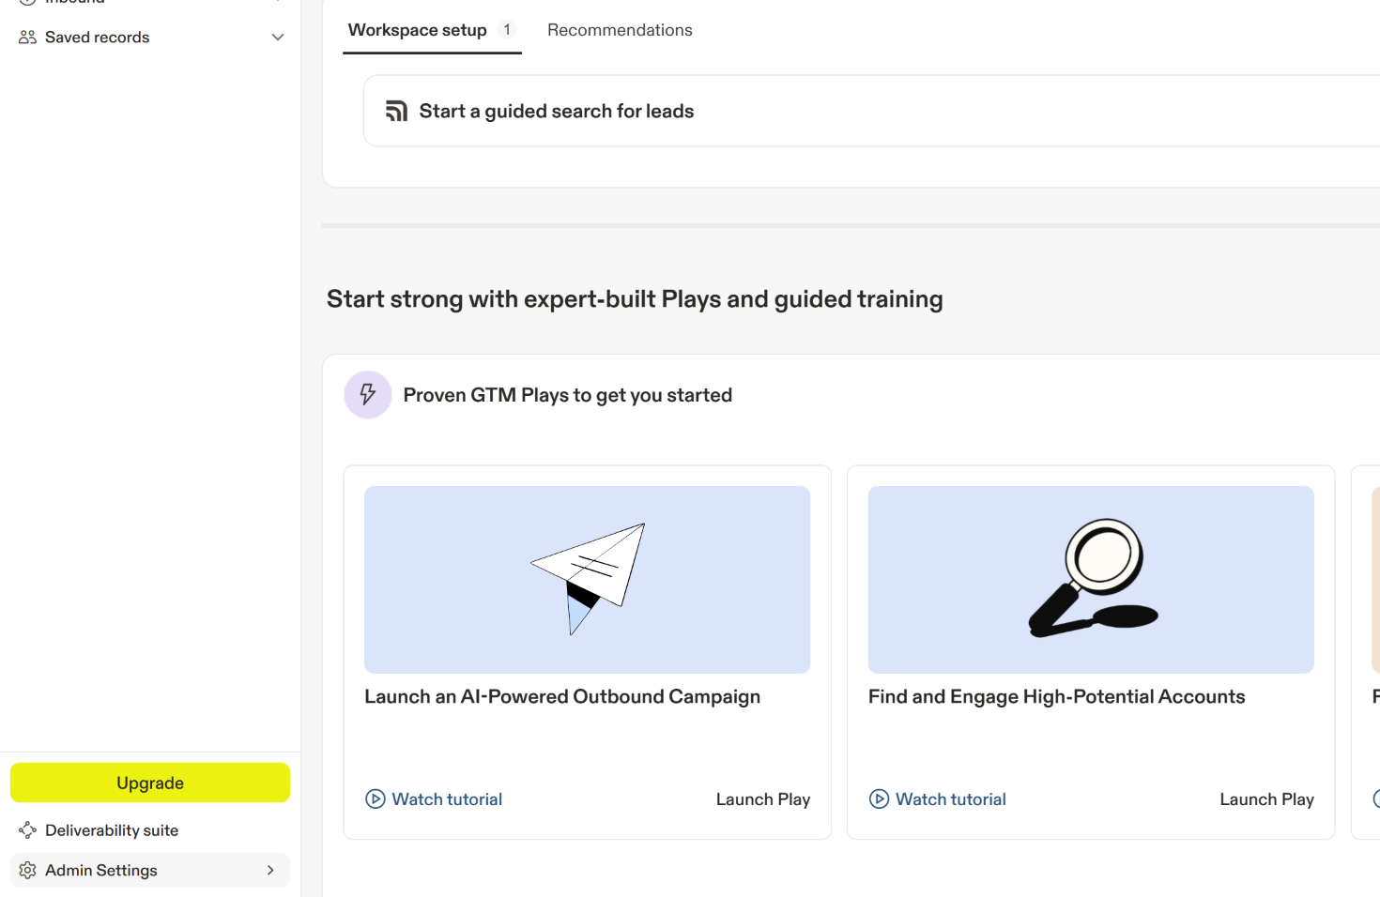The height and width of the screenshot is (897, 1380).
Task: Click the Saved records people icon
Action: [27, 38]
